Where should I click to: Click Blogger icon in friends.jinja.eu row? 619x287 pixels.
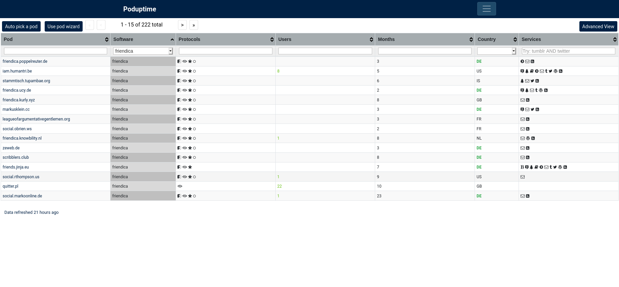click(522, 167)
